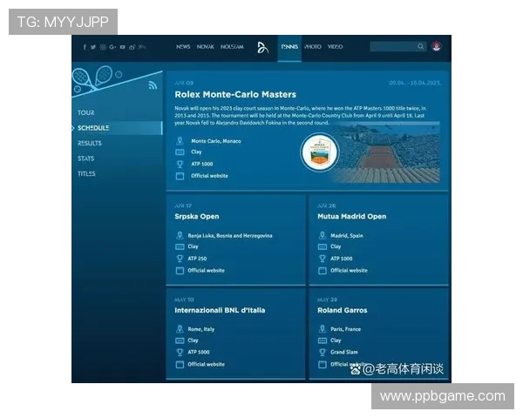Click court surface icon in Roland Garros card
The image size is (523, 418).
[x=323, y=340]
